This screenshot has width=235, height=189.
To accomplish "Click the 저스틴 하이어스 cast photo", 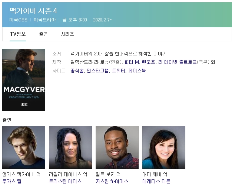I will tap(117, 147).
